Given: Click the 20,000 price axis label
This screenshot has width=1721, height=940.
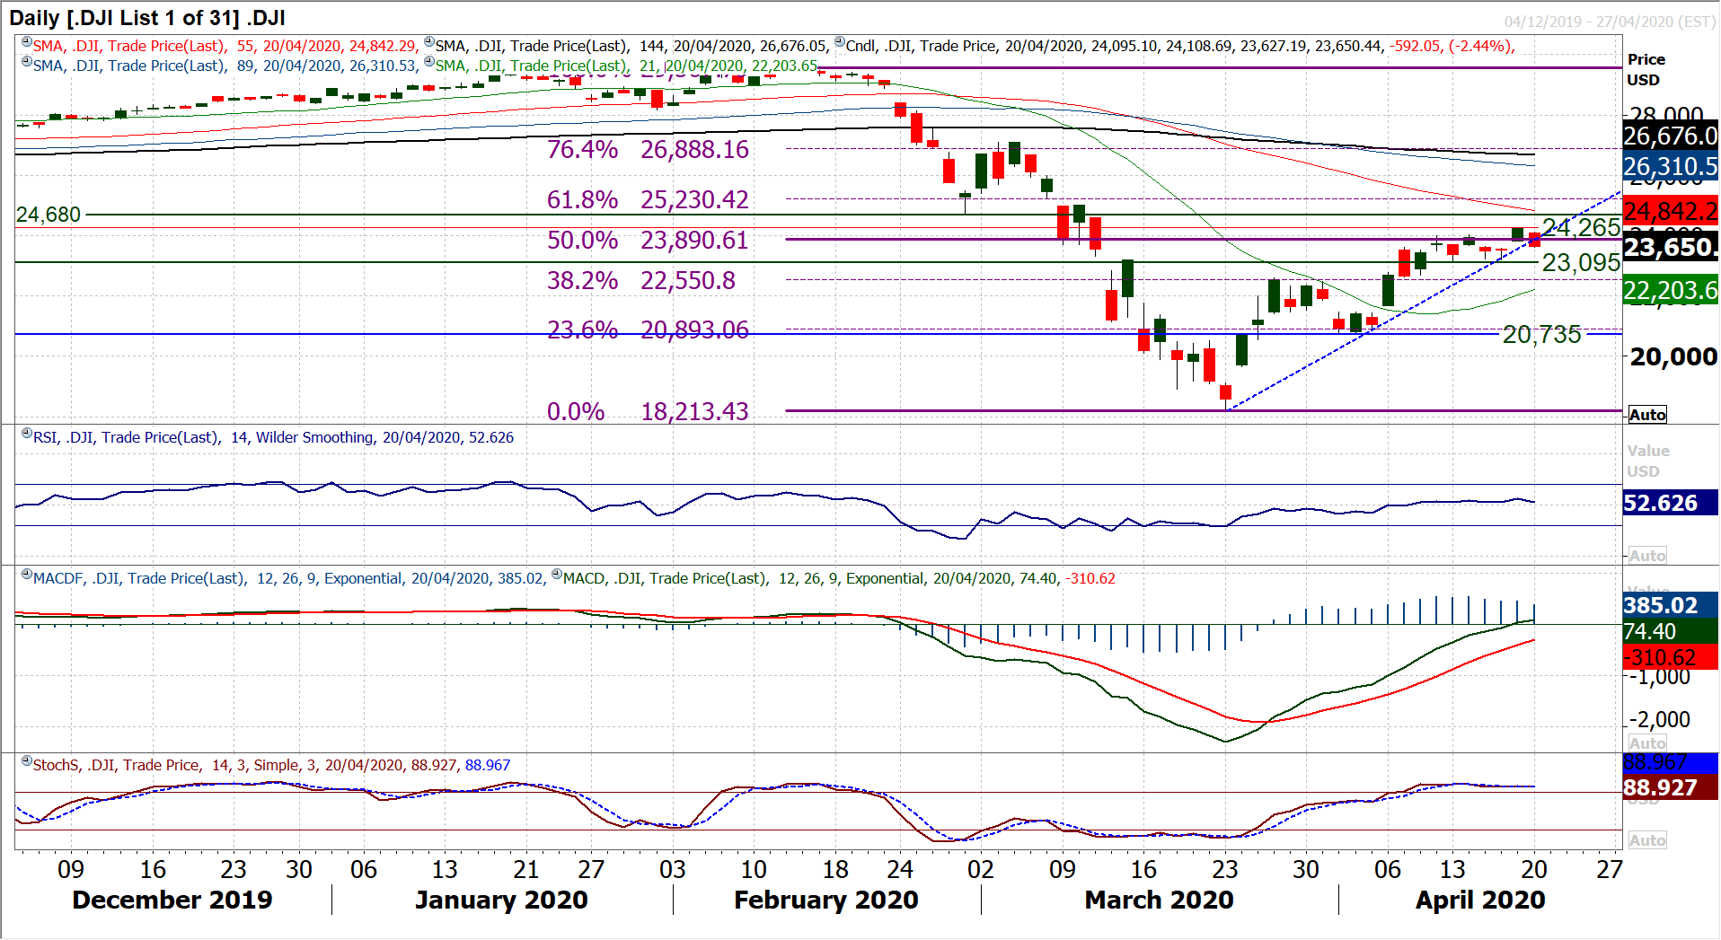Looking at the screenshot, I should pyautogui.click(x=1673, y=357).
